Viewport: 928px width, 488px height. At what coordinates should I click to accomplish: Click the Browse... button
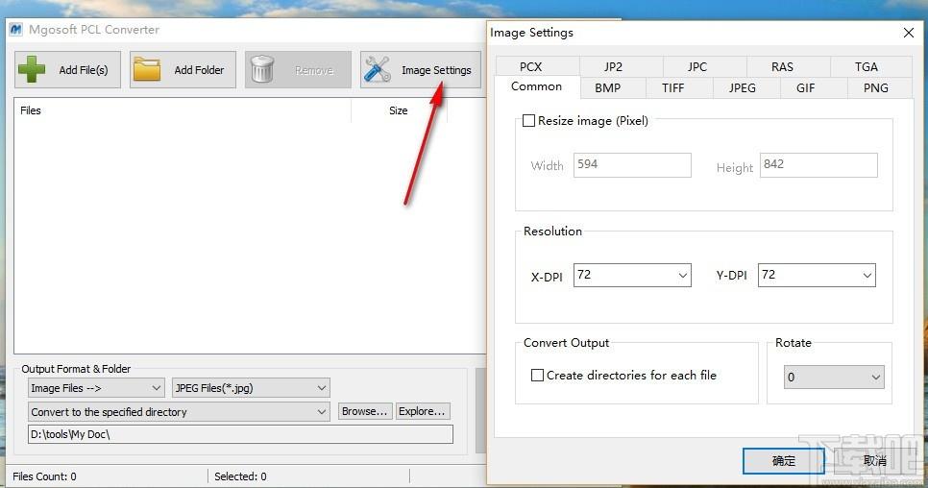coord(365,411)
